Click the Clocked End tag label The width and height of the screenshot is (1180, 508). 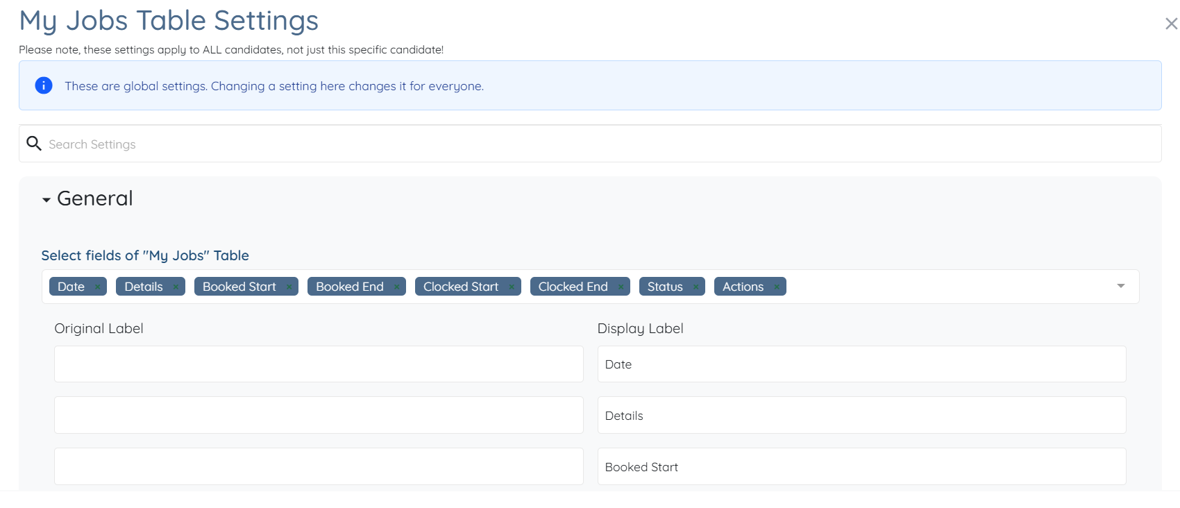coord(573,287)
